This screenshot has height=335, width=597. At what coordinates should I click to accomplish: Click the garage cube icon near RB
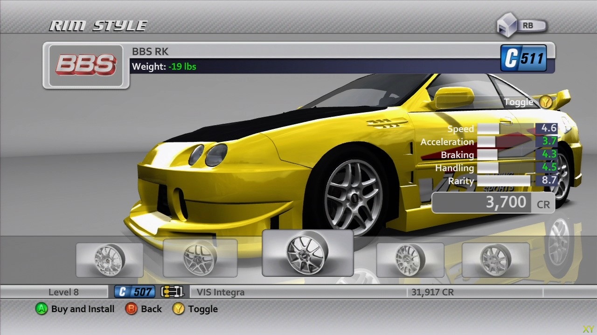[507, 26]
